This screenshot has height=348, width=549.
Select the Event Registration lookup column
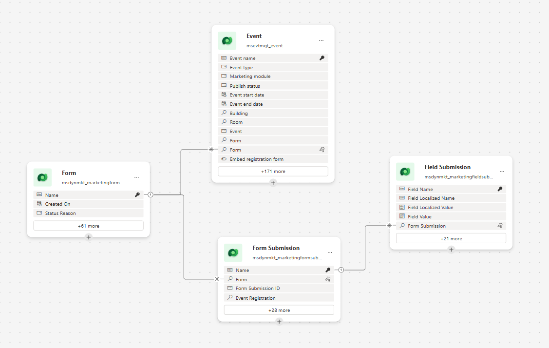279,298
